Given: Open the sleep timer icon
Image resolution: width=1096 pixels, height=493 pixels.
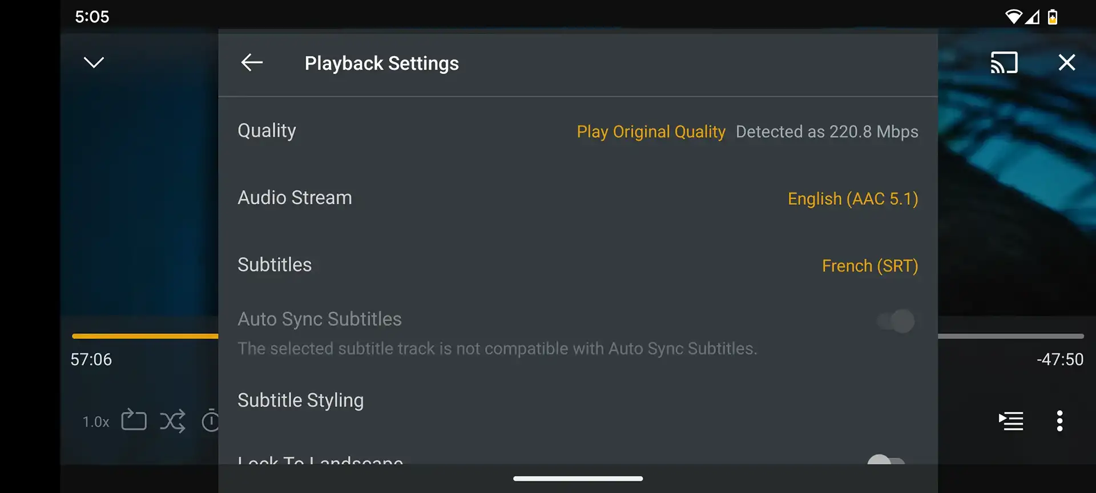Looking at the screenshot, I should [211, 421].
